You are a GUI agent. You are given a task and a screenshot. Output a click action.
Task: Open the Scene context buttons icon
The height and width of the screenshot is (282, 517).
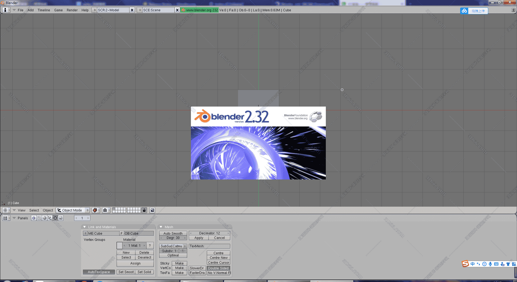pyautogui.click(x=61, y=218)
